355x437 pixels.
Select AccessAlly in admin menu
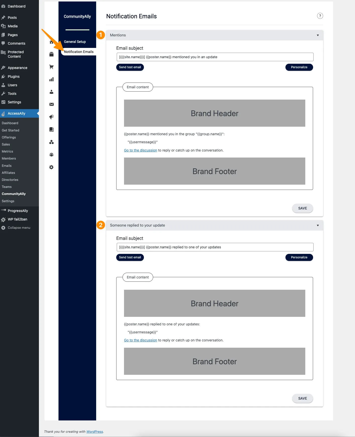click(x=19, y=113)
